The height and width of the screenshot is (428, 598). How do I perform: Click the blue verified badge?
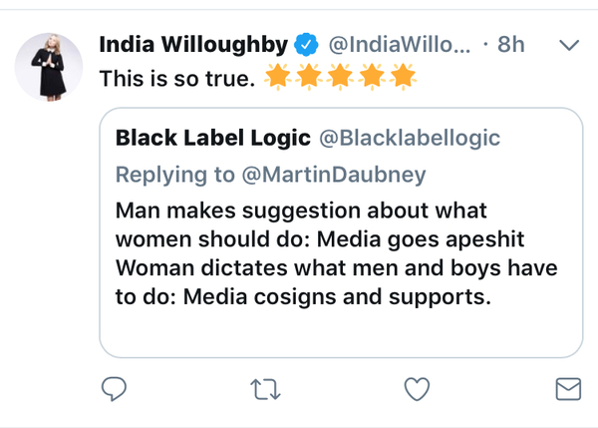306,45
